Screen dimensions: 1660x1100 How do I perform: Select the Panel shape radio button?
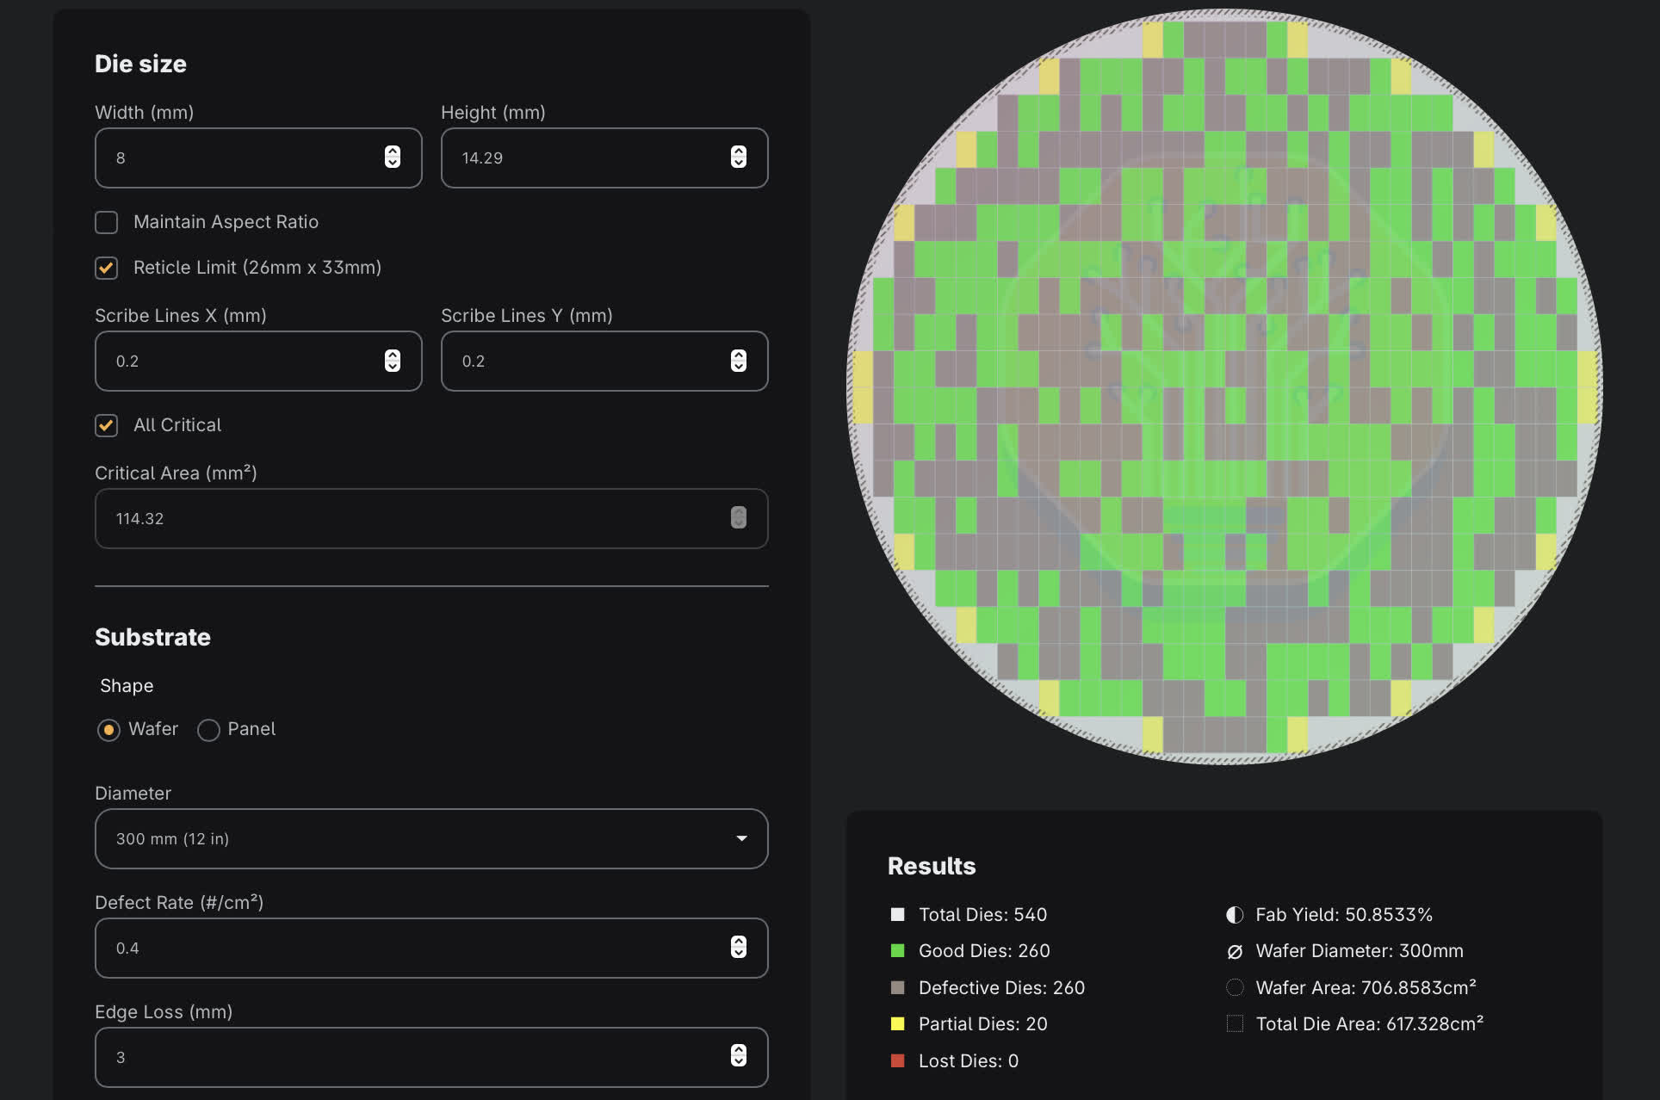208,730
